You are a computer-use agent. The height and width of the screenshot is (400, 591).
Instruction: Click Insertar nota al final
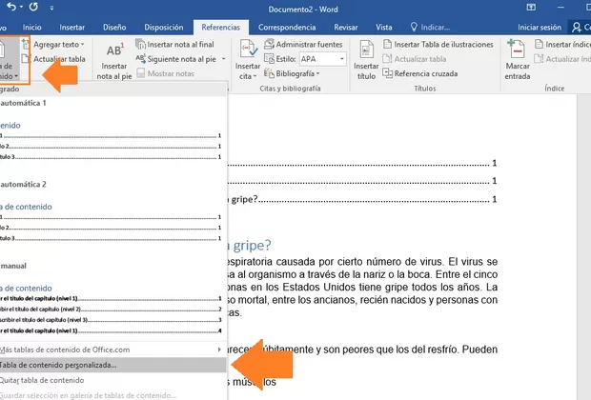(x=174, y=45)
